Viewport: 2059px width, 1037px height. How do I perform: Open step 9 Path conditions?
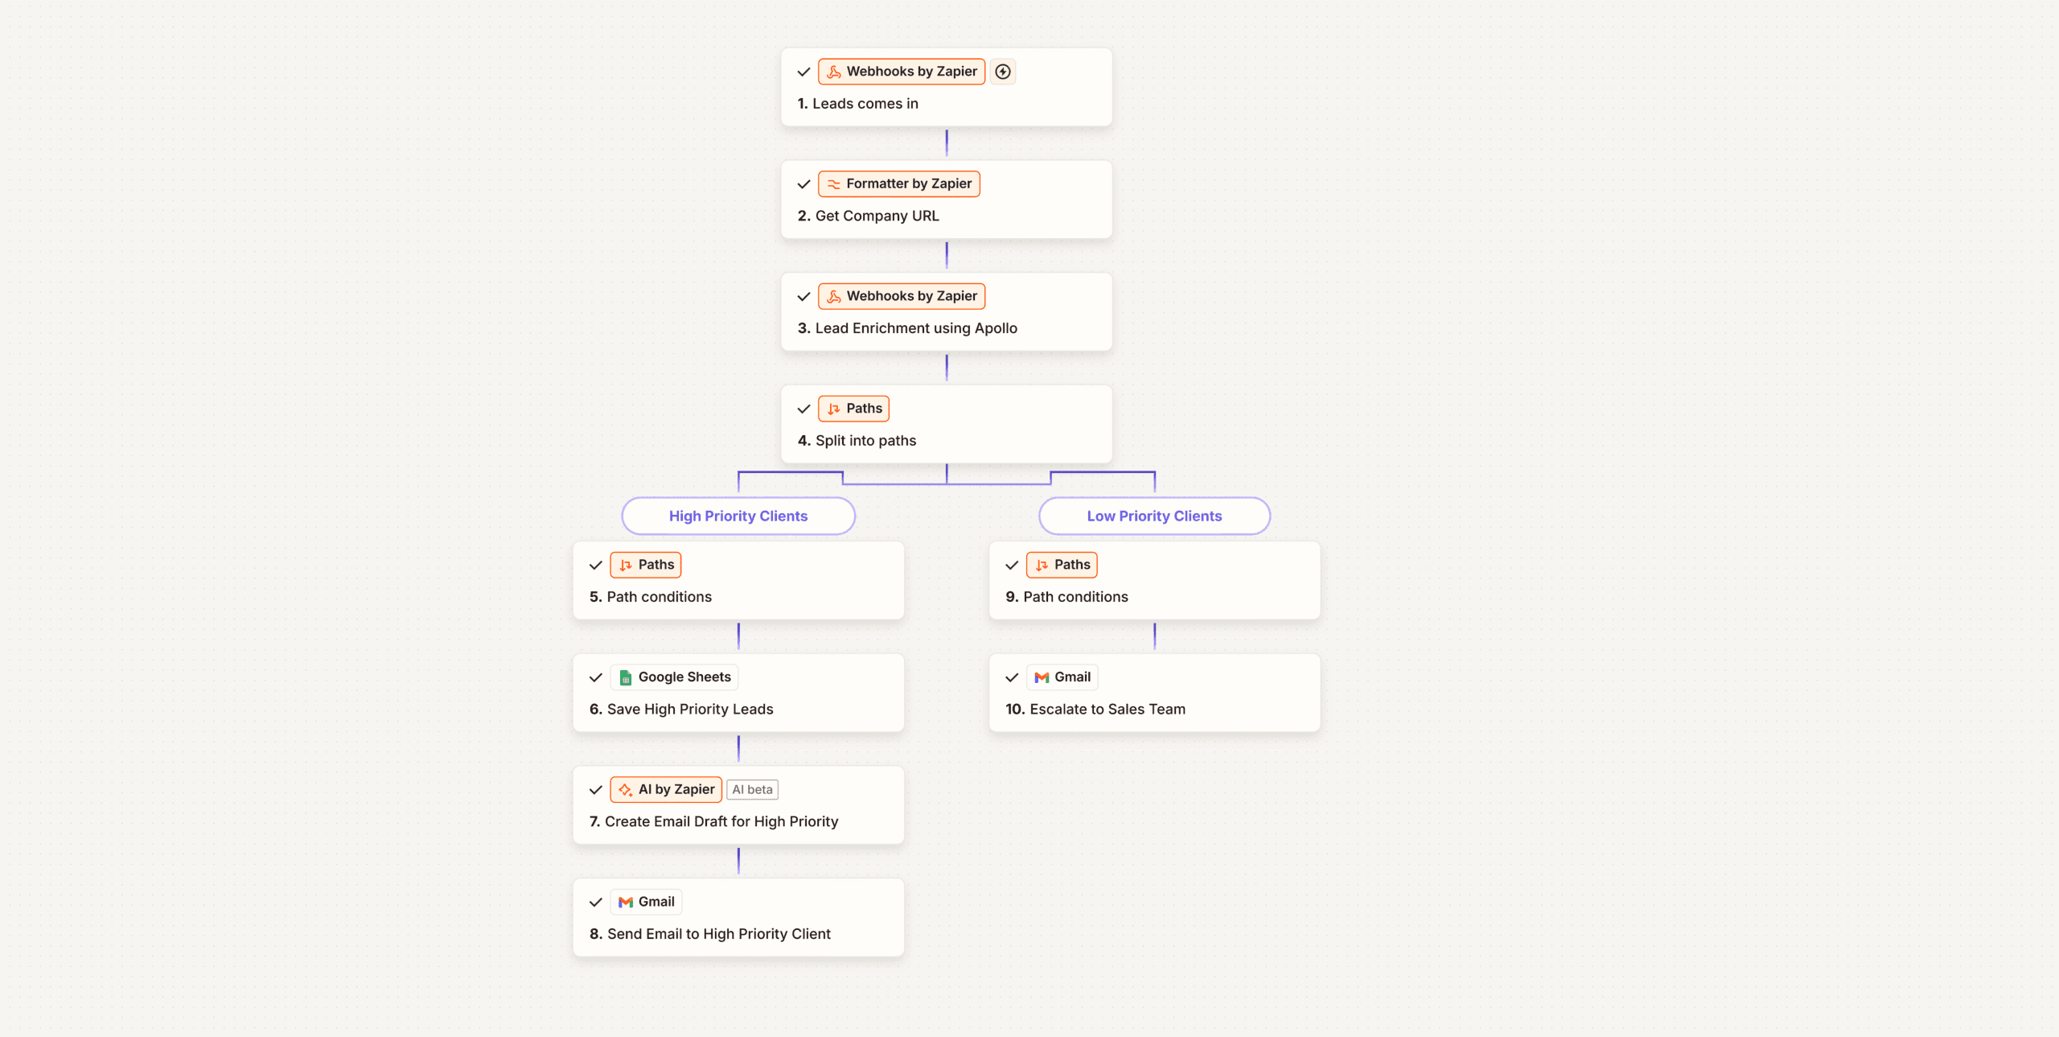tap(1075, 597)
